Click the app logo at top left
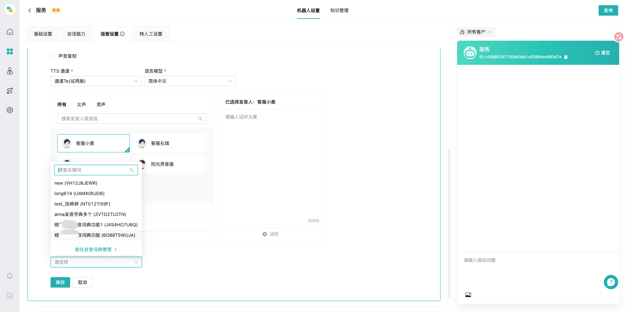The width and height of the screenshot is (626, 312). pos(10,9)
